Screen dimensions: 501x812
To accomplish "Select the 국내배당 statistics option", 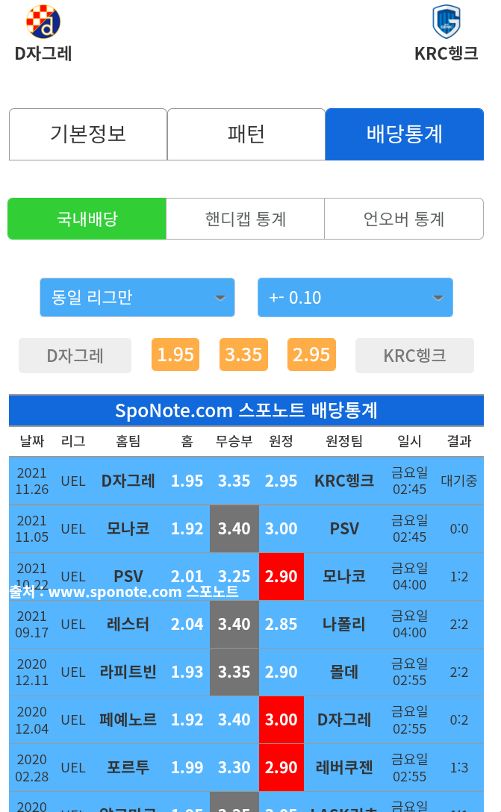I will (x=87, y=219).
